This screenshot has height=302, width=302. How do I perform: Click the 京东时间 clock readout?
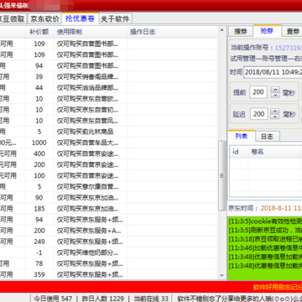[265, 208]
